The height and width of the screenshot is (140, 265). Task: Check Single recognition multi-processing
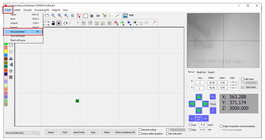(221, 126)
